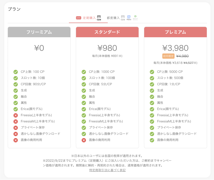
Task: Click red X beside Freemium 画像の商用利用
Action: coord(16,140)
